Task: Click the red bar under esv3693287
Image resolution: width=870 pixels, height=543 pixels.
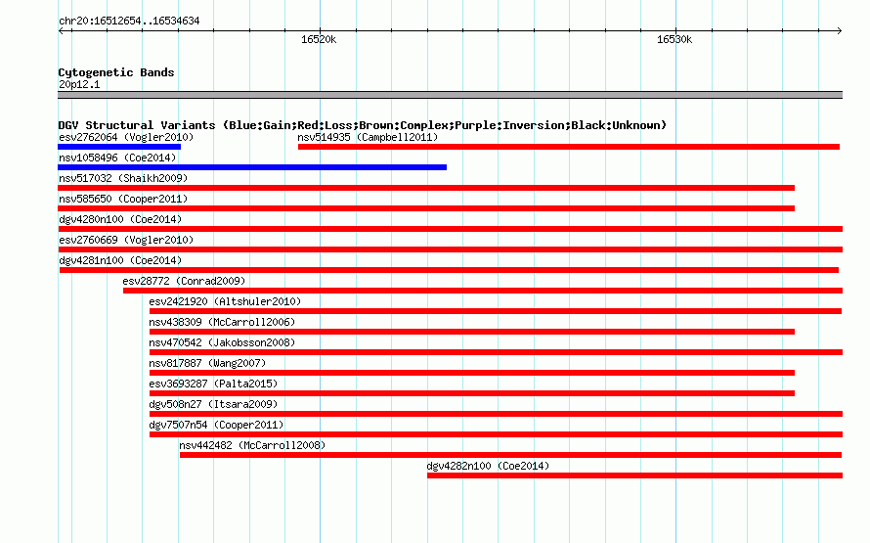Action: pyautogui.click(x=471, y=393)
